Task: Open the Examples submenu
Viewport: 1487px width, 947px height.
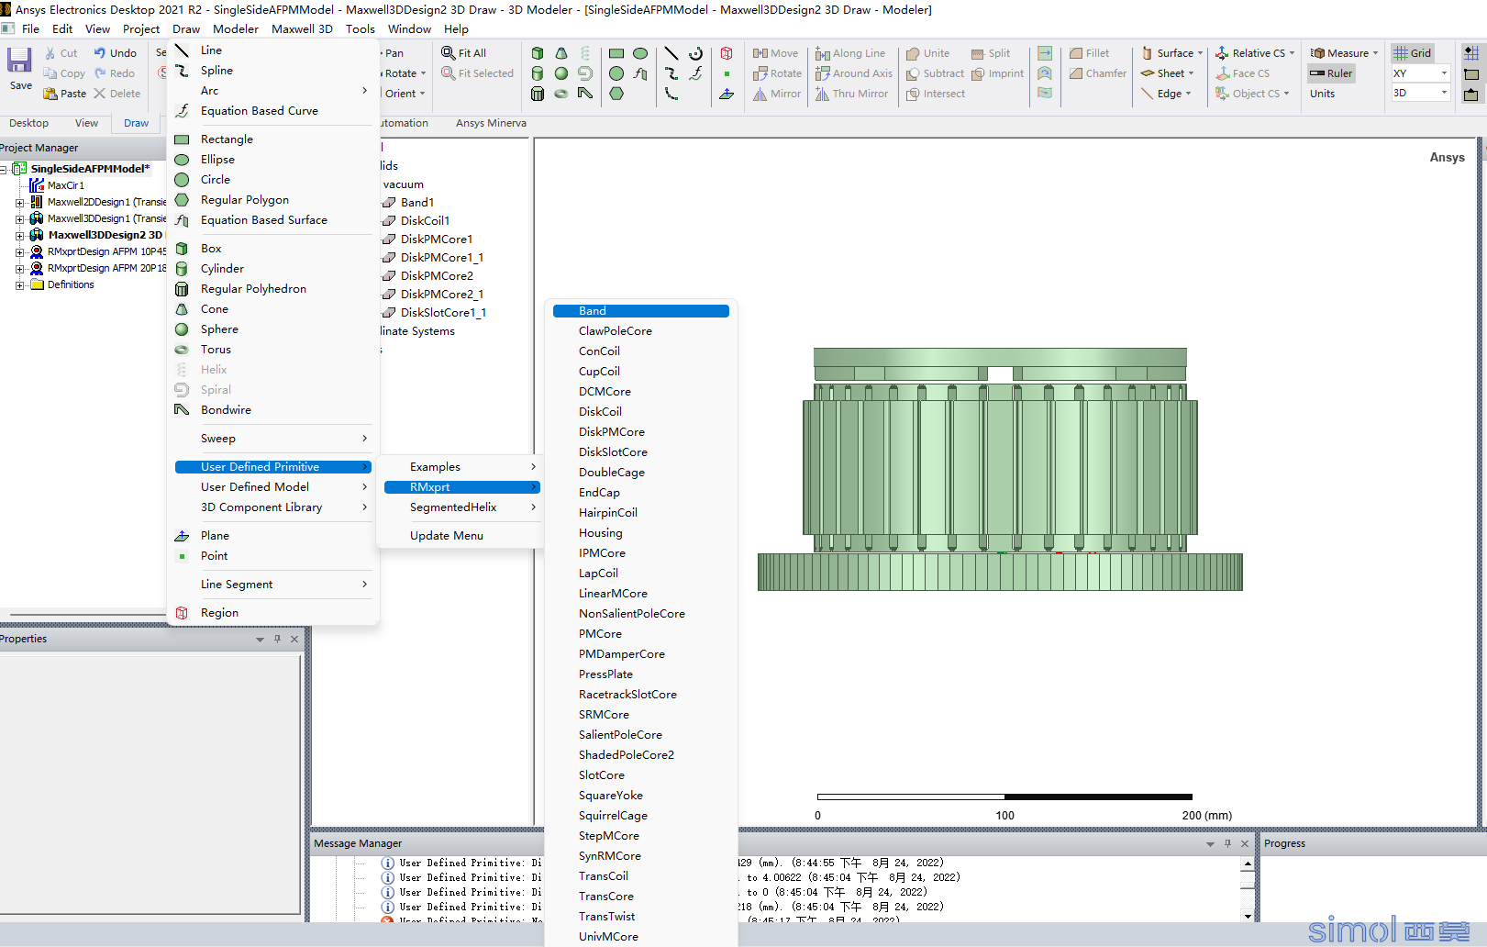Action: [461, 467]
